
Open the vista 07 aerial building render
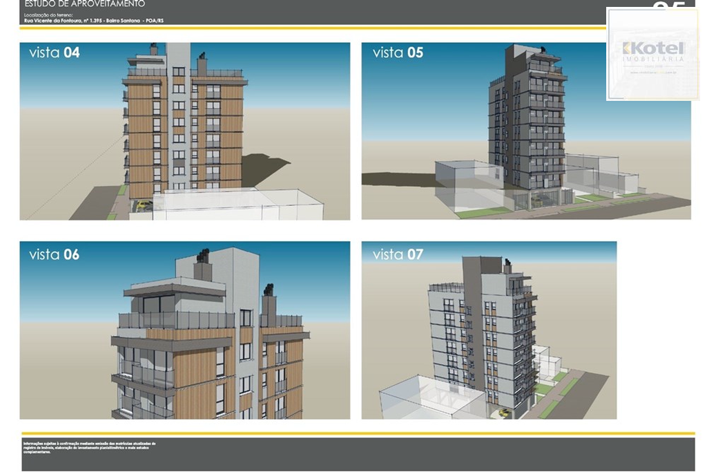point(490,330)
